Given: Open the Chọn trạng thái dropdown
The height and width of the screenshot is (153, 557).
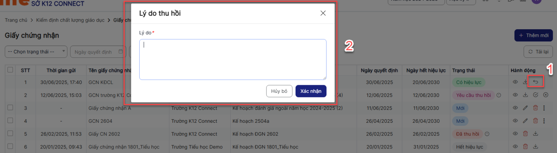Looking at the screenshot, I should pos(36,52).
